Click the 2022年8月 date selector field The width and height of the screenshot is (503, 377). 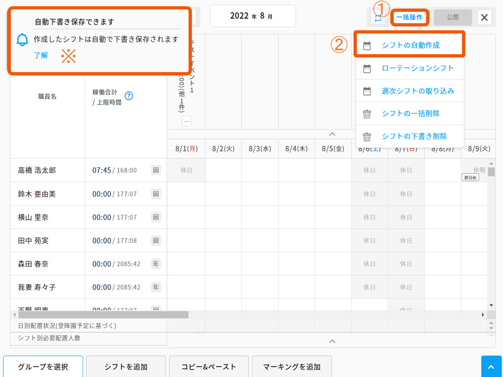pos(253,16)
